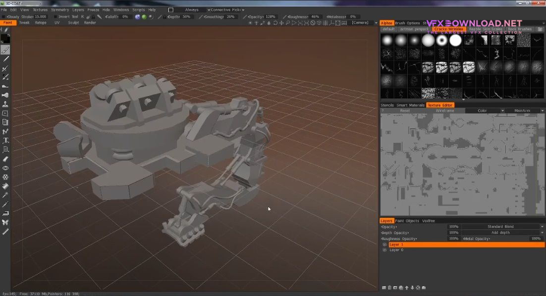Click the black foreground color swatch
This screenshot has height=296, width=546.
tap(5, 38)
